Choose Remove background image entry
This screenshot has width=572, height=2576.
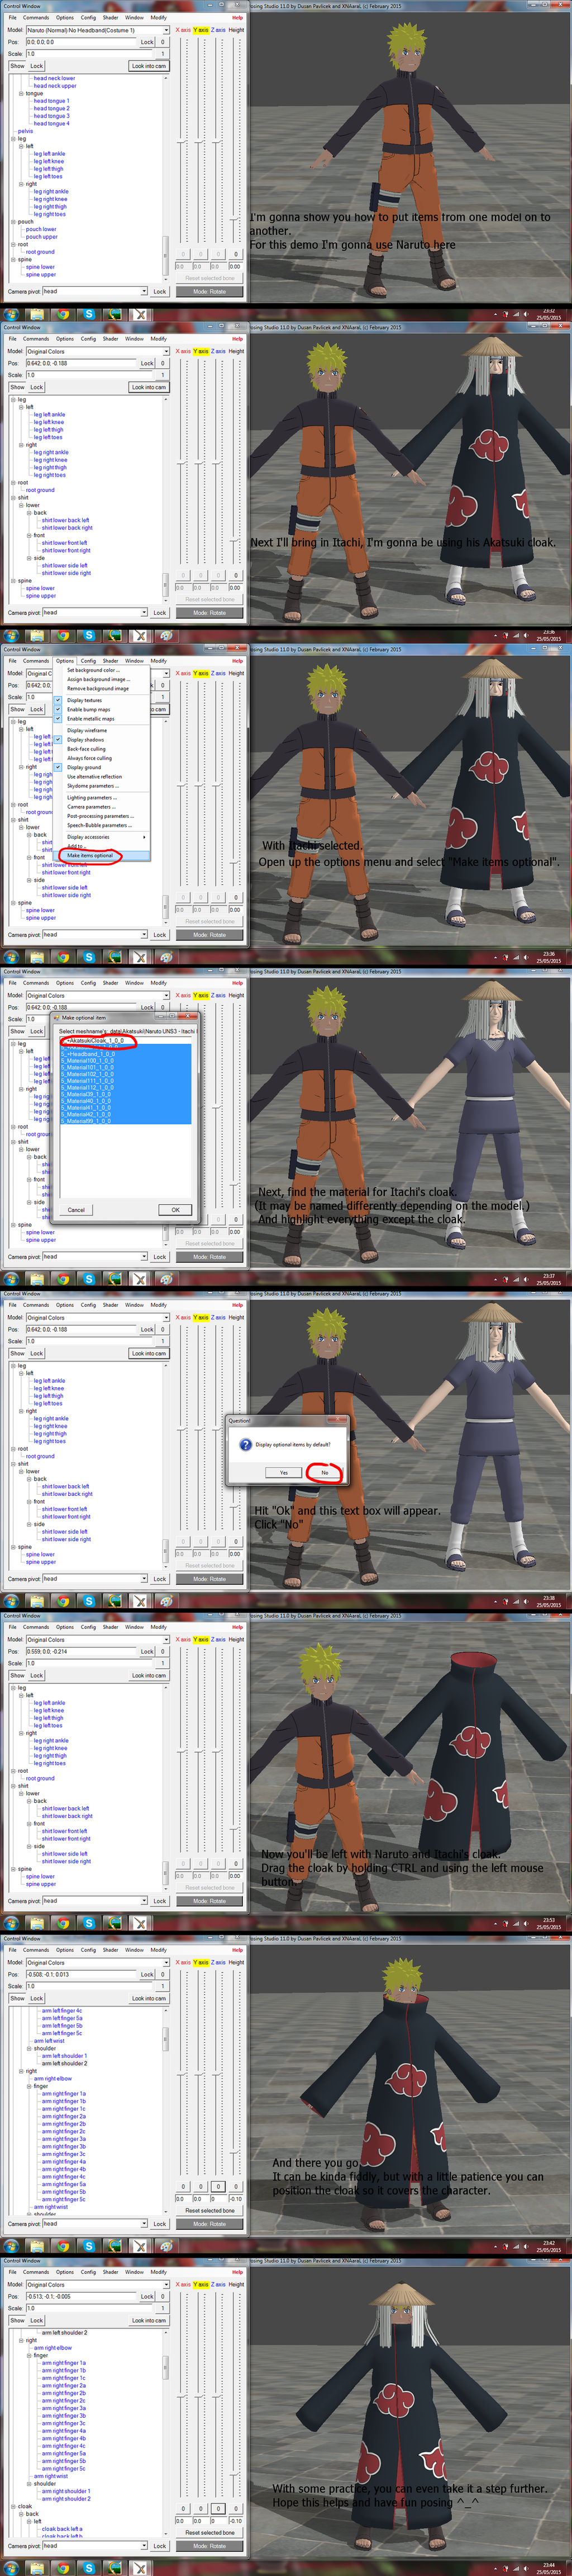pos(97,688)
